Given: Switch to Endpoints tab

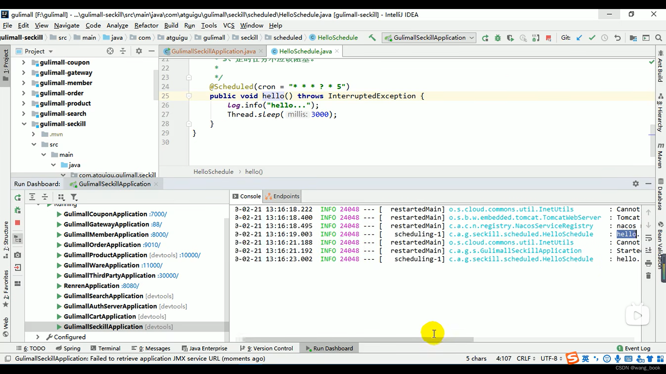Looking at the screenshot, I should pos(282,196).
